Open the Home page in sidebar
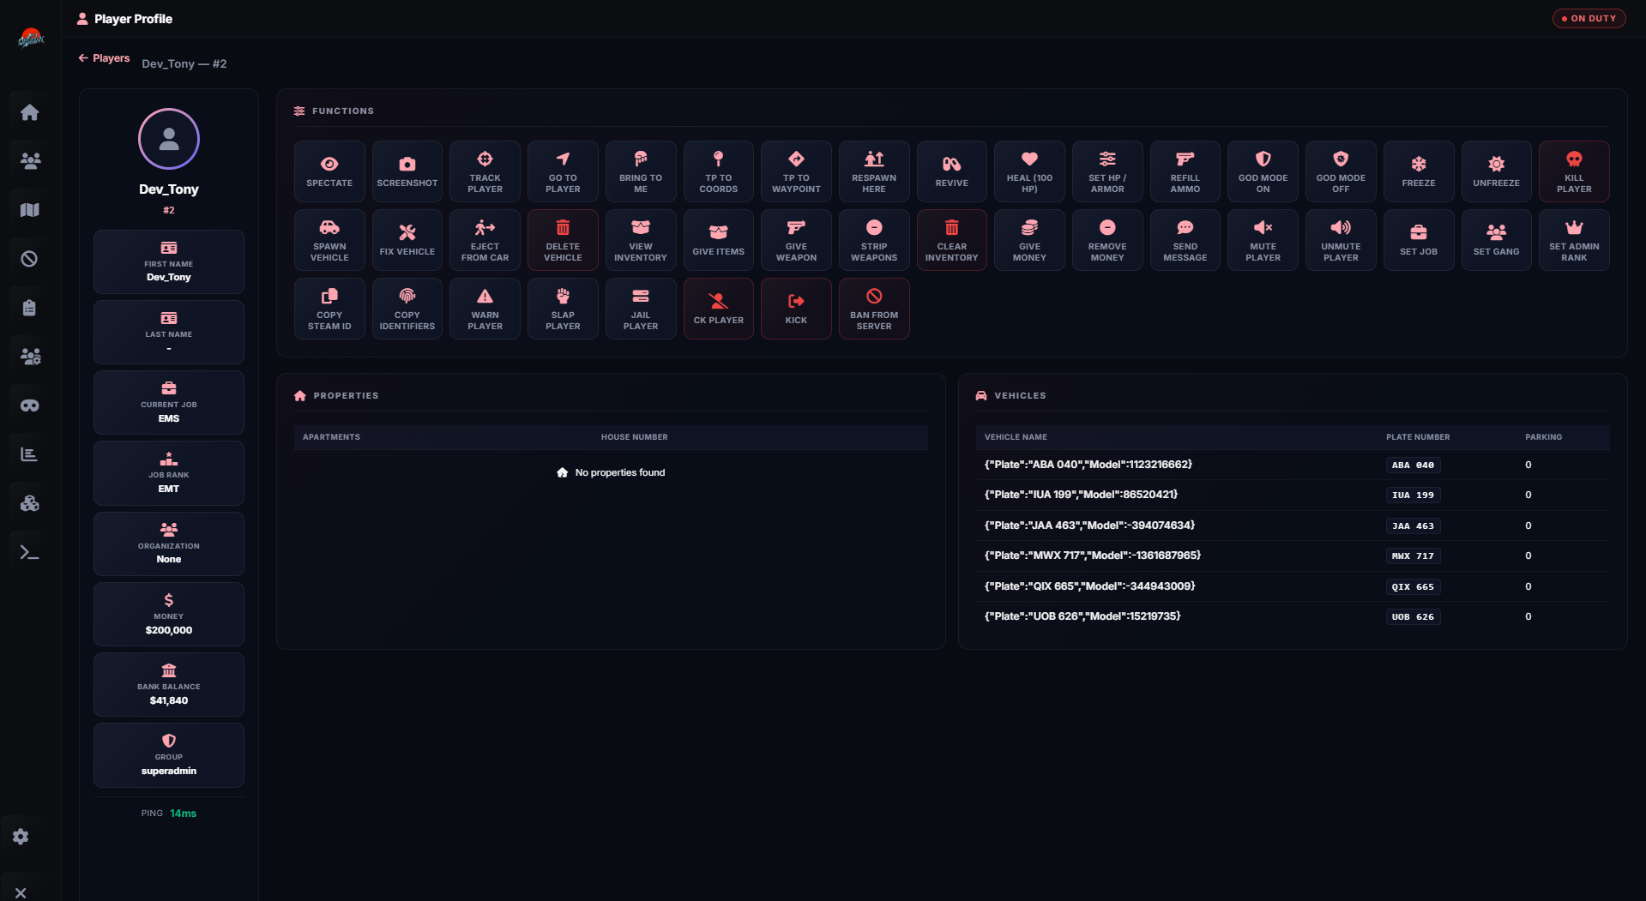1646x901 pixels. click(x=30, y=112)
